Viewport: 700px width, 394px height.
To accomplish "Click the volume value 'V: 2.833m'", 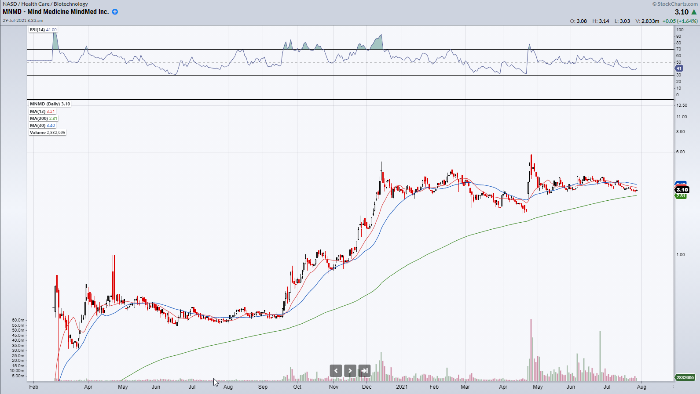I will pos(647,21).
